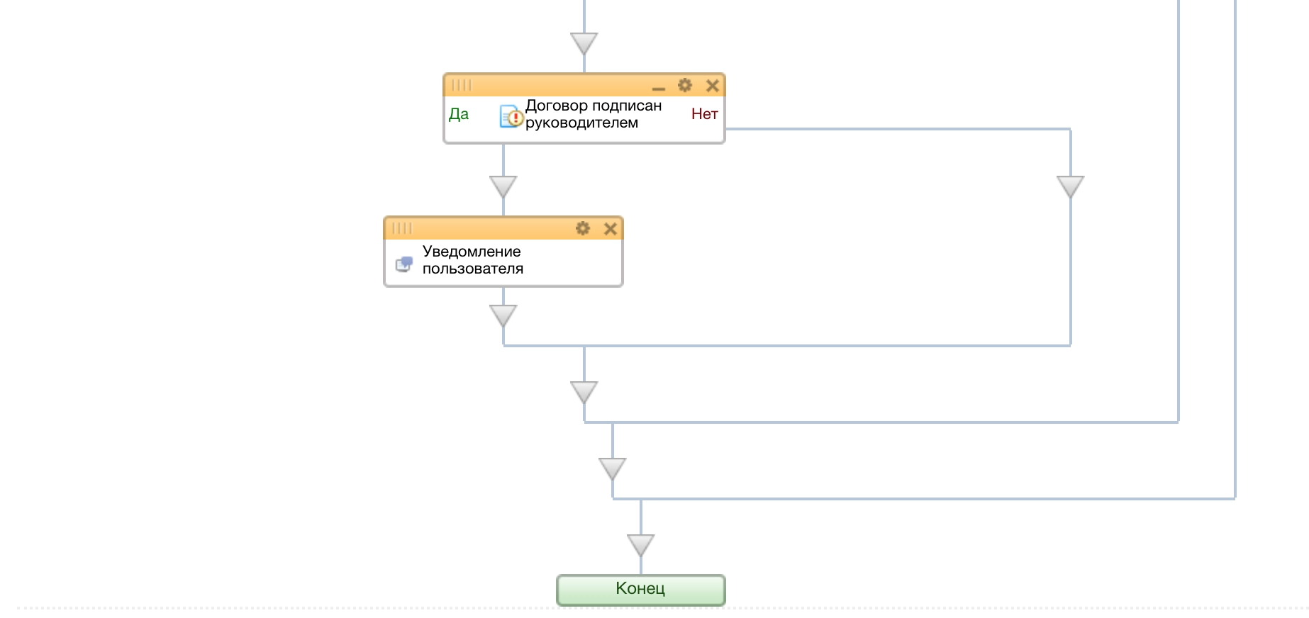Click drag handle of 'Уведомление пользователя' block
Viewport: 1309px width, 618px height.
point(402,229)
